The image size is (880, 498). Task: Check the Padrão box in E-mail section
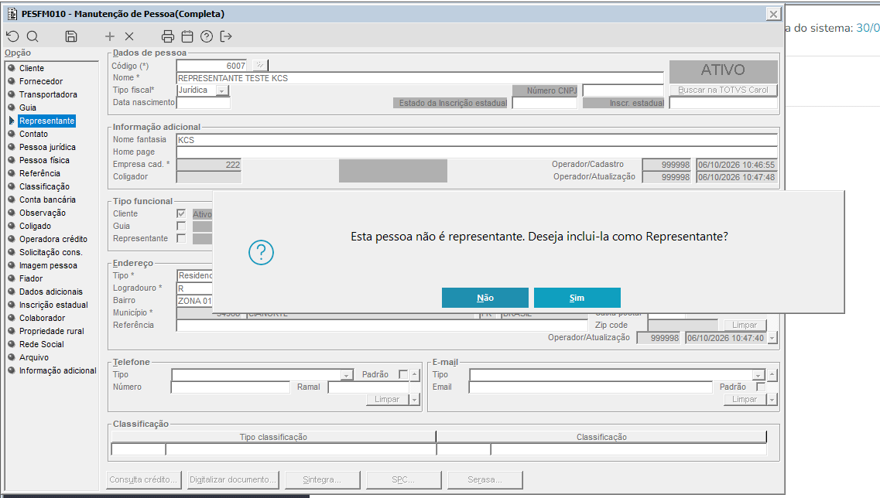[761, 387]
